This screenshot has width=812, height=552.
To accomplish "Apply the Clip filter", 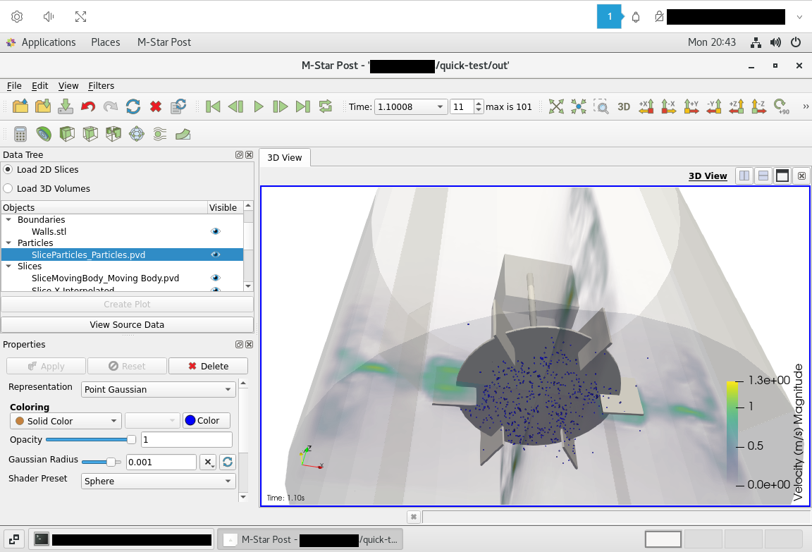I will tap(67, 134).
